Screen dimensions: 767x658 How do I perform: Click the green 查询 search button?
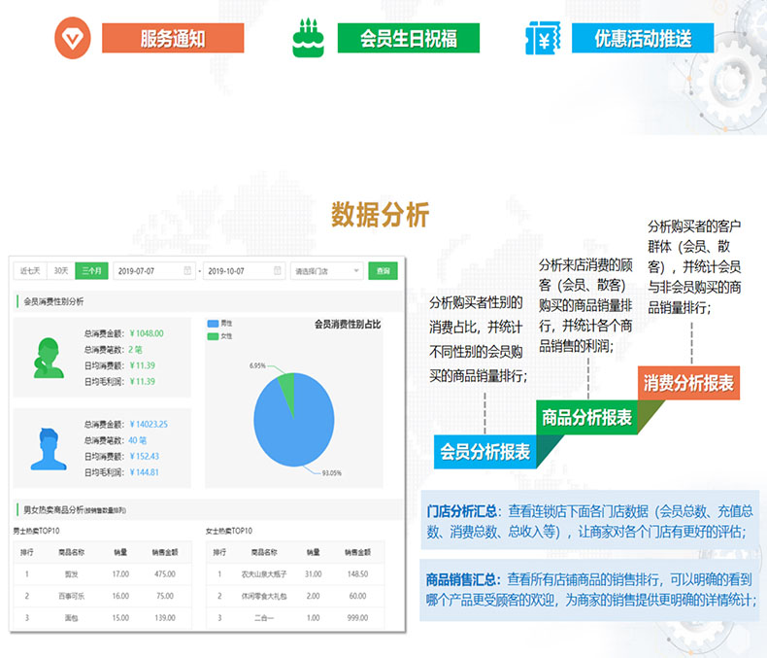[383, 271]
